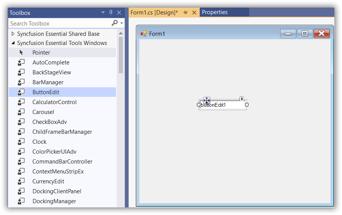
Task: Select the BarManager control icon
Action: [21, 82]
